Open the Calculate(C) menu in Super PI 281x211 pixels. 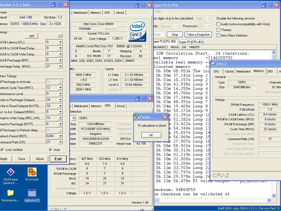coord(161,47)
